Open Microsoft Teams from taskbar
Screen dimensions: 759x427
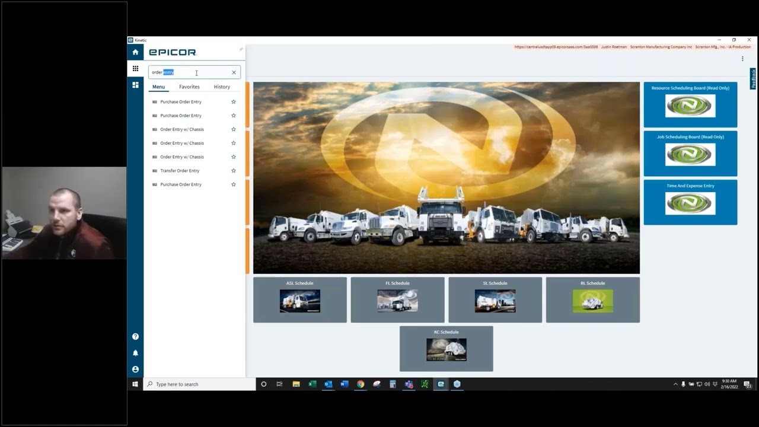409,384
